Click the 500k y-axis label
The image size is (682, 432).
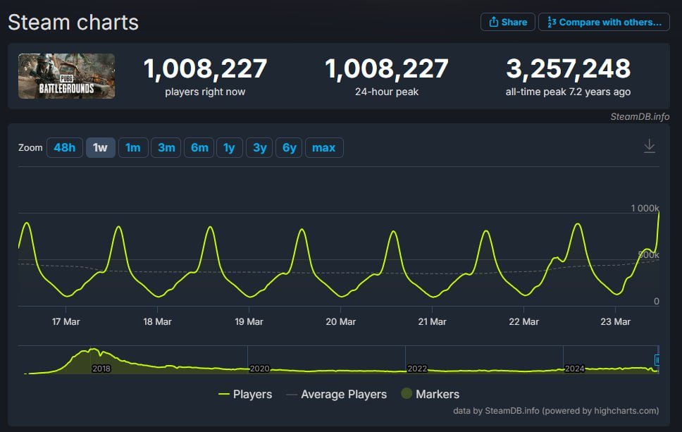(x=648, y=254)
